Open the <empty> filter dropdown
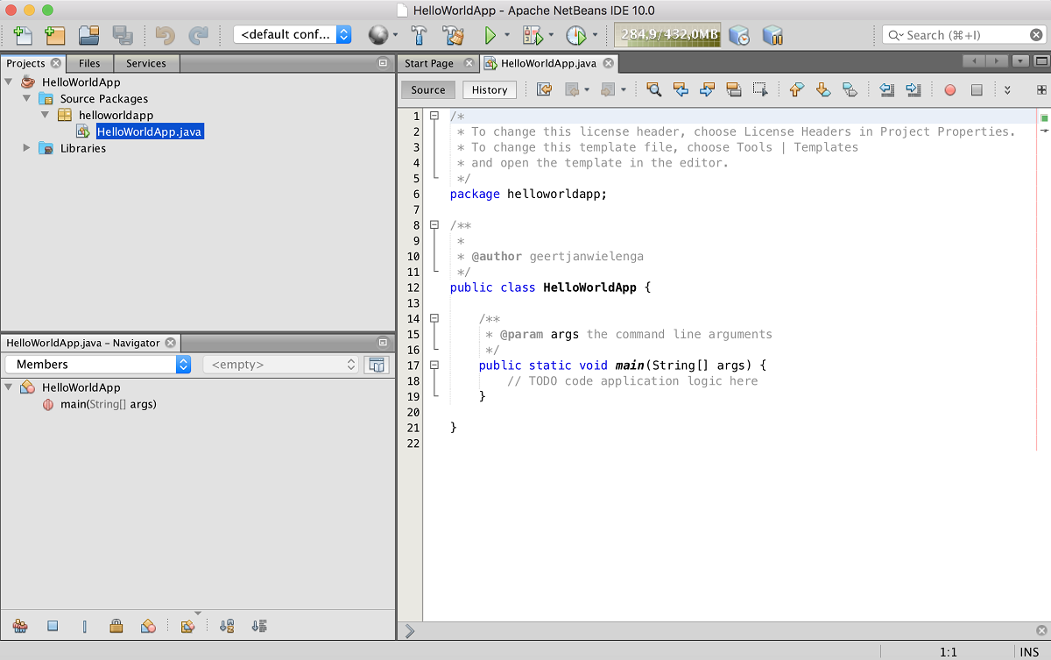Viewport: 1051px width, 660px height. (x=281, y=365)
